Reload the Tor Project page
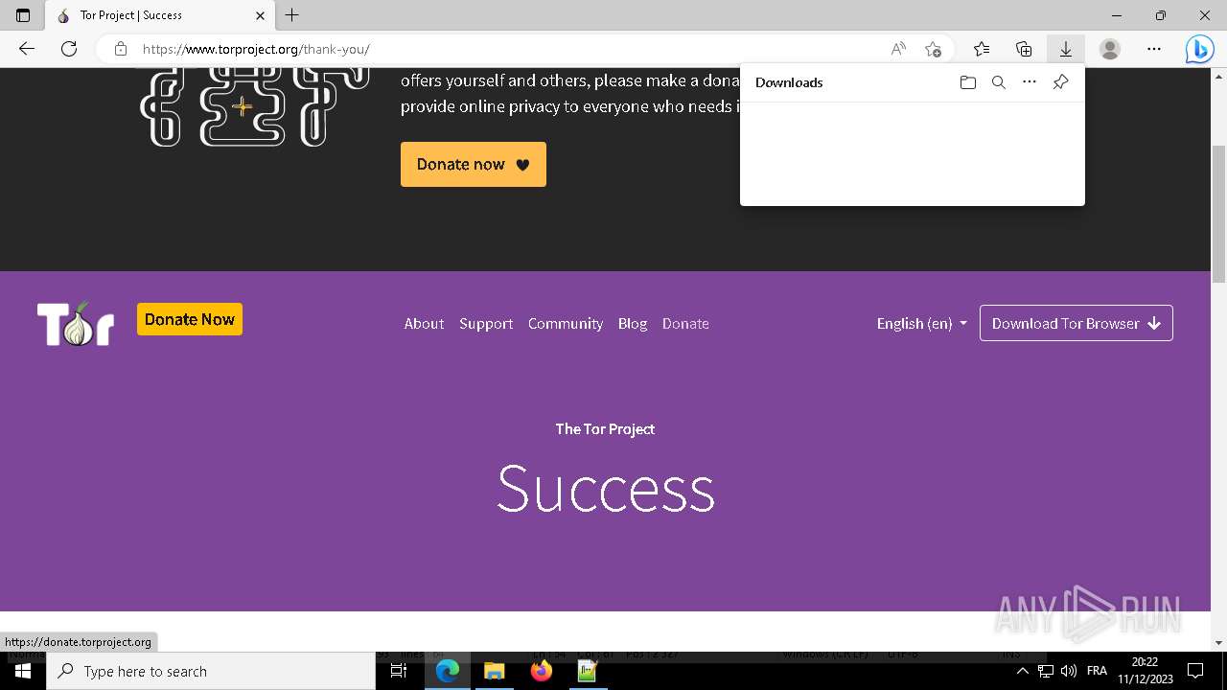This screenshot has width=1227, height=690. pos(69,49)
